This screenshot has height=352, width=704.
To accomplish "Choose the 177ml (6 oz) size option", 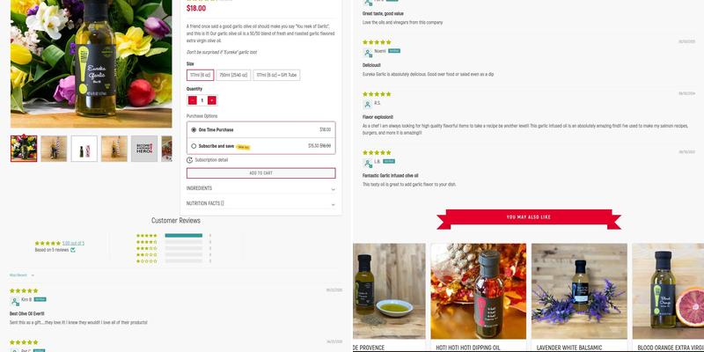I will point(200,75).
